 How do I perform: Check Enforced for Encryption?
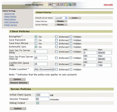pos(56,37)
